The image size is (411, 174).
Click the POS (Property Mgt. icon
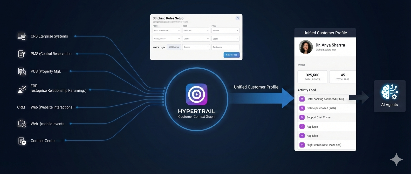coord(22,71)
